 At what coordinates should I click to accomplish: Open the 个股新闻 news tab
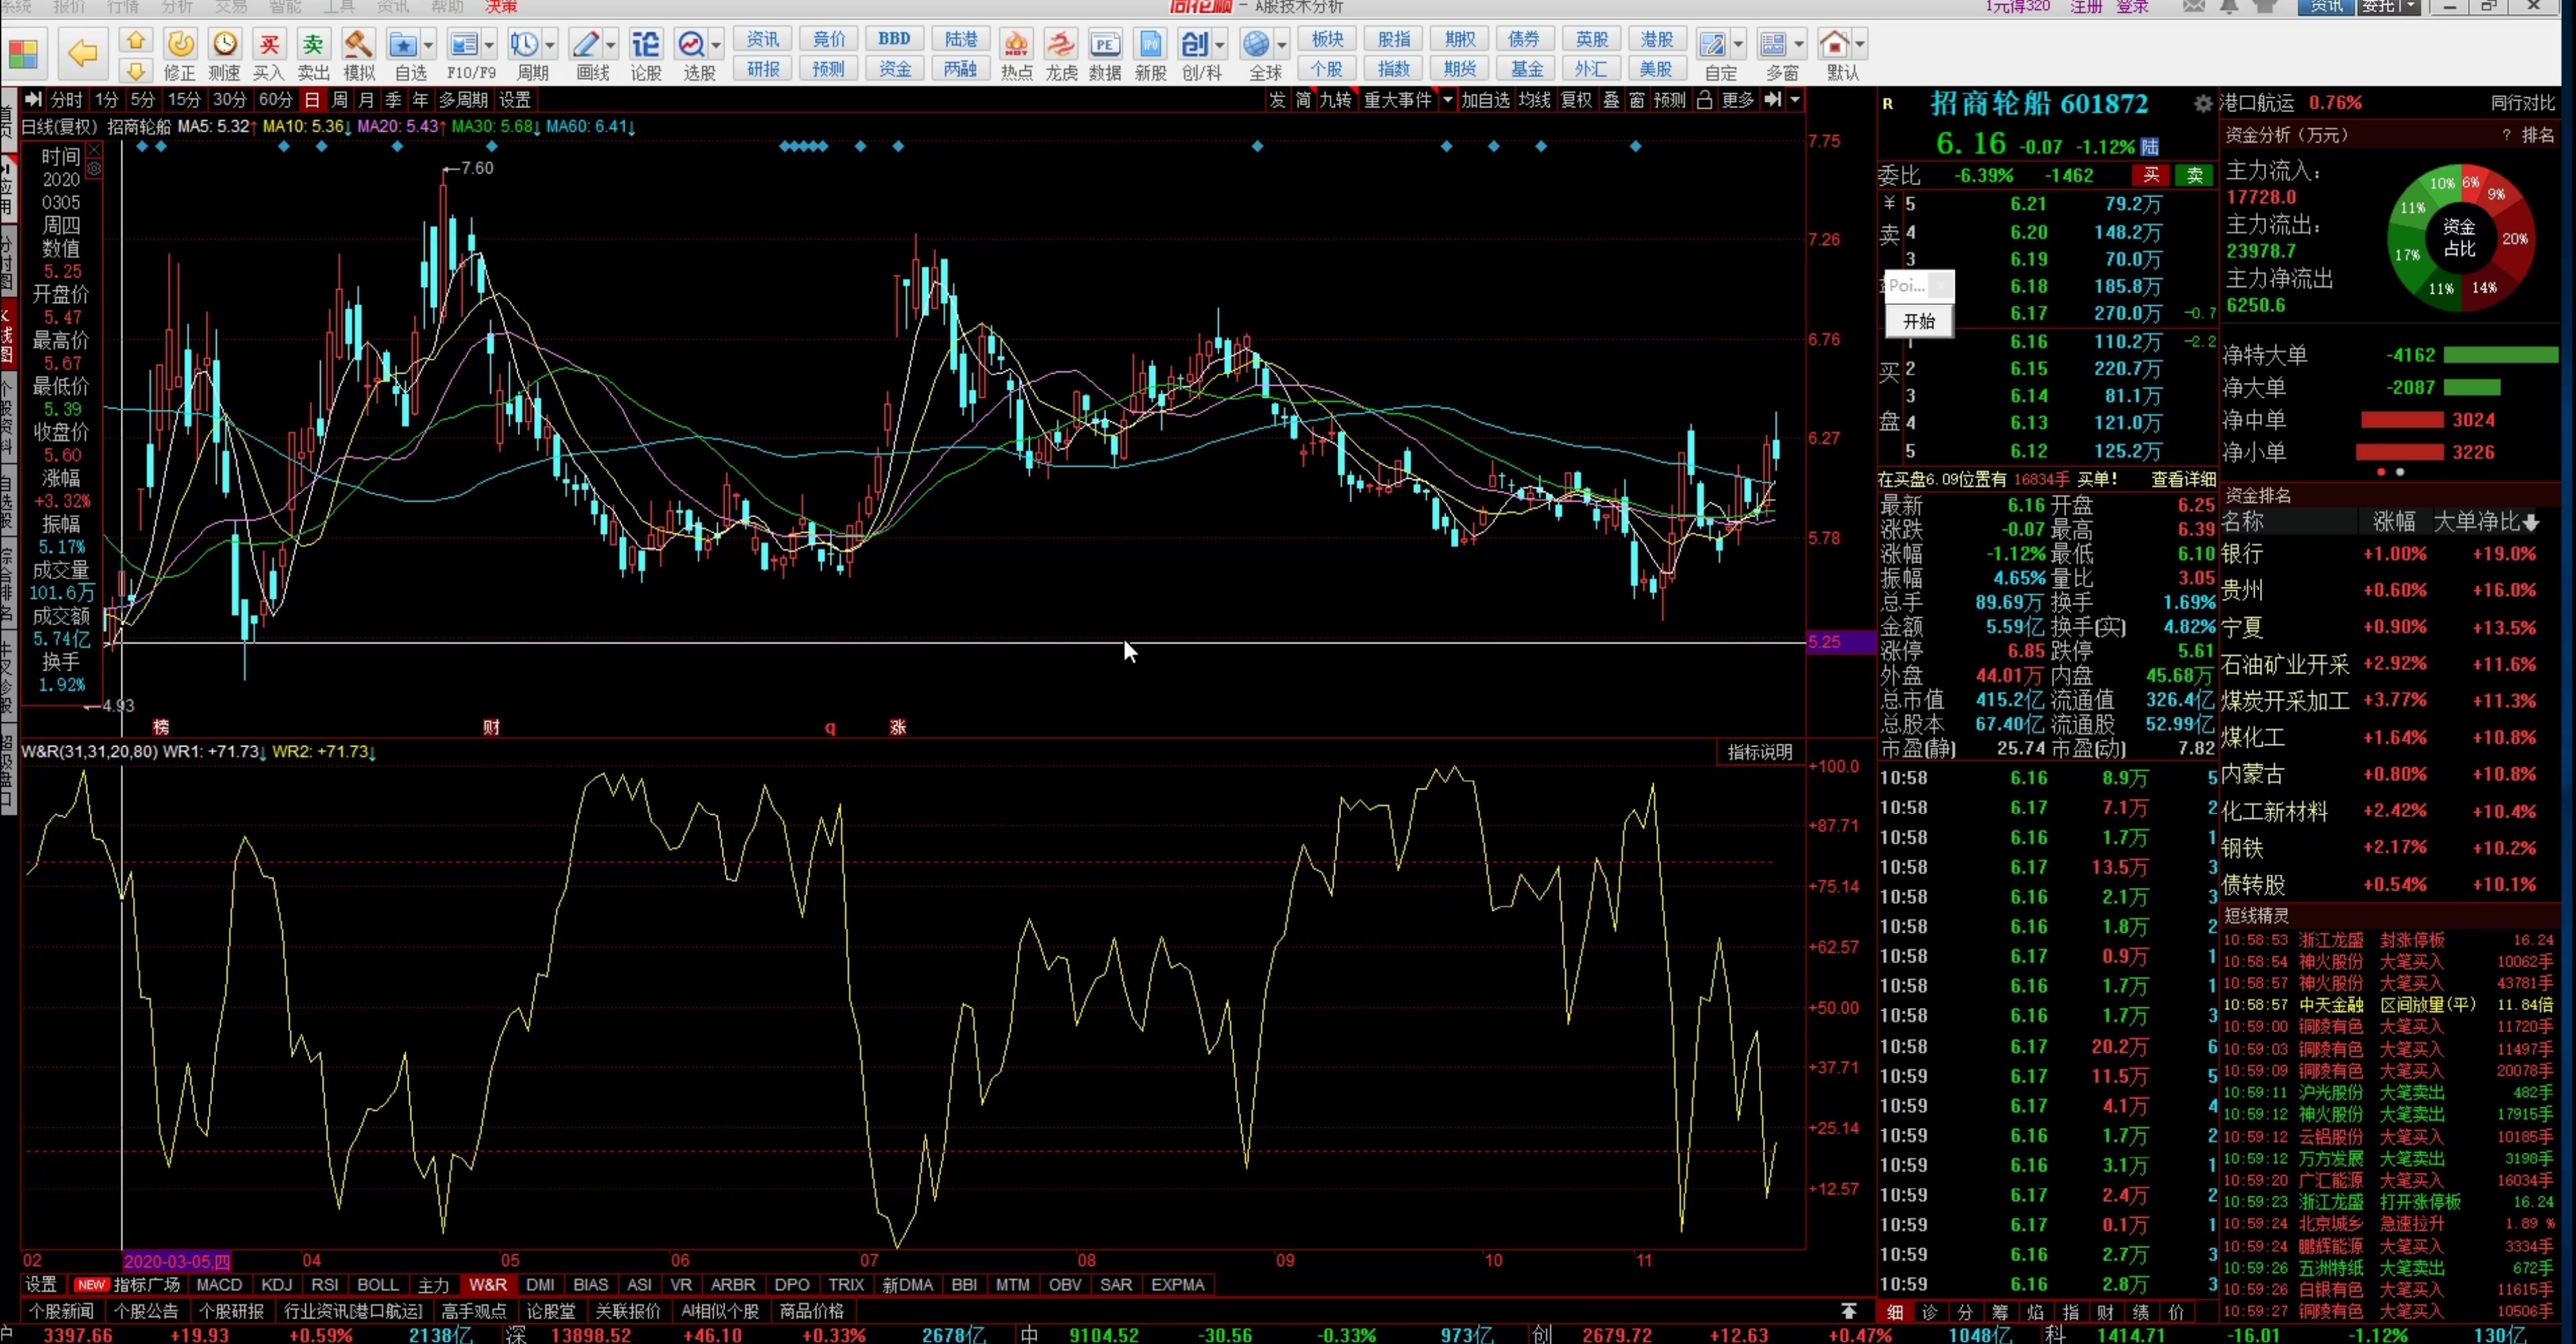click(x=61, y=1311)
